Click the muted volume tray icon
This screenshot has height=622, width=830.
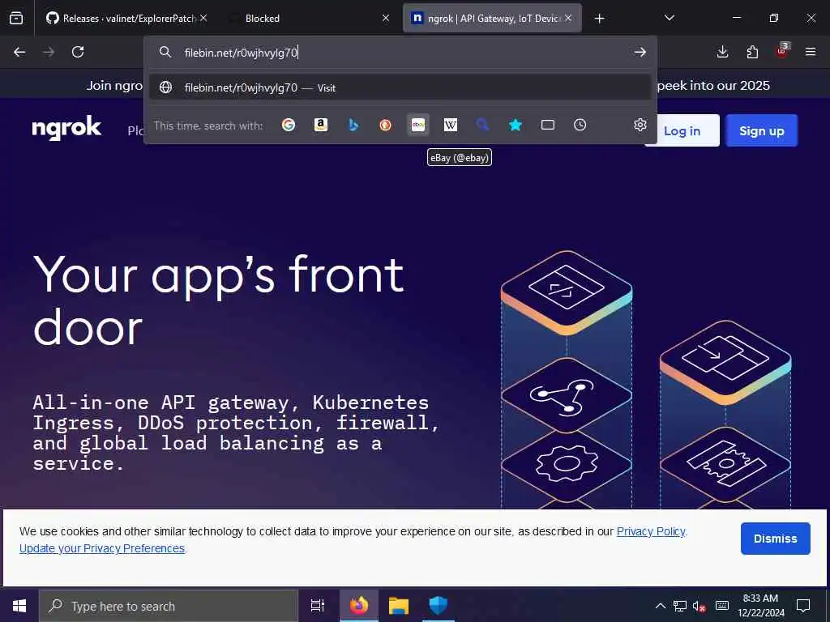coord(700,606)
